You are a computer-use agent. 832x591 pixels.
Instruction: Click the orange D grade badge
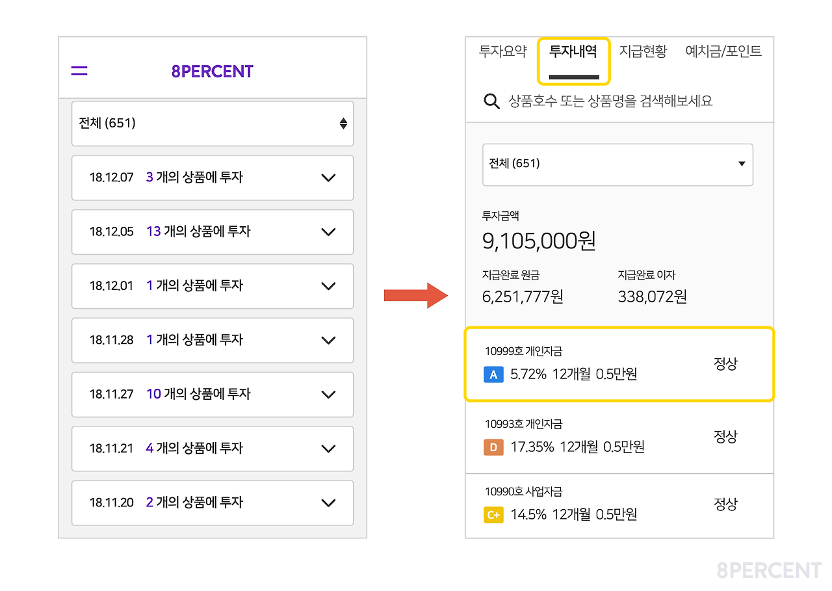coord(493,447)
